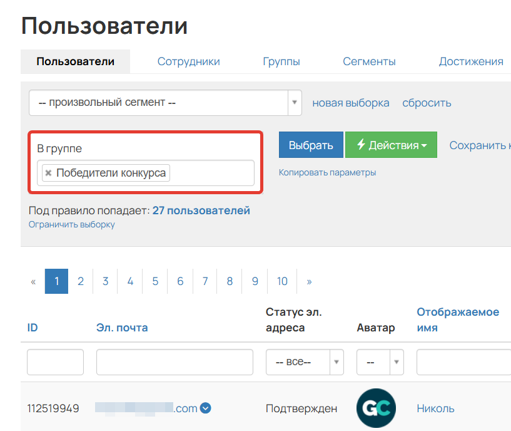Click the Ограничить выборку link
The height and width of the screenshot is (431, 511).
point(71,224)
